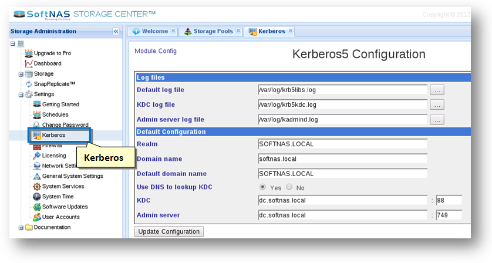Click the KDC log file path field
Image resolution: width=492 pixels, height=263 pixels.
[343, 104]
